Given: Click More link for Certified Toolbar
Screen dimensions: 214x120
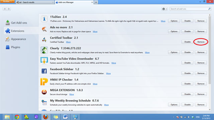Looking at the screenshot, I should tap(68, 42).
